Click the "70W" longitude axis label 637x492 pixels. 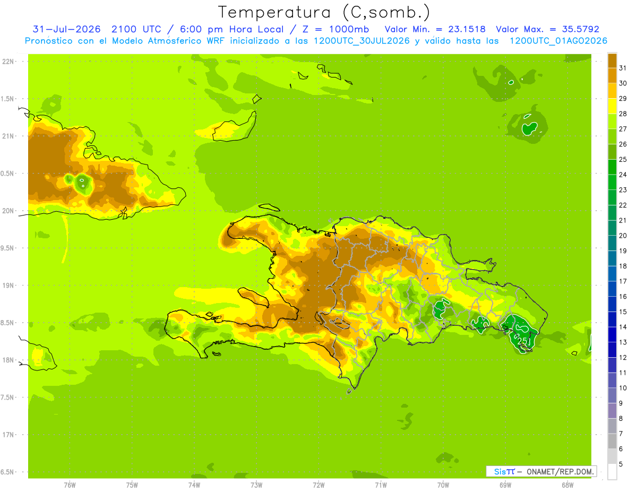tap(443, 485)
